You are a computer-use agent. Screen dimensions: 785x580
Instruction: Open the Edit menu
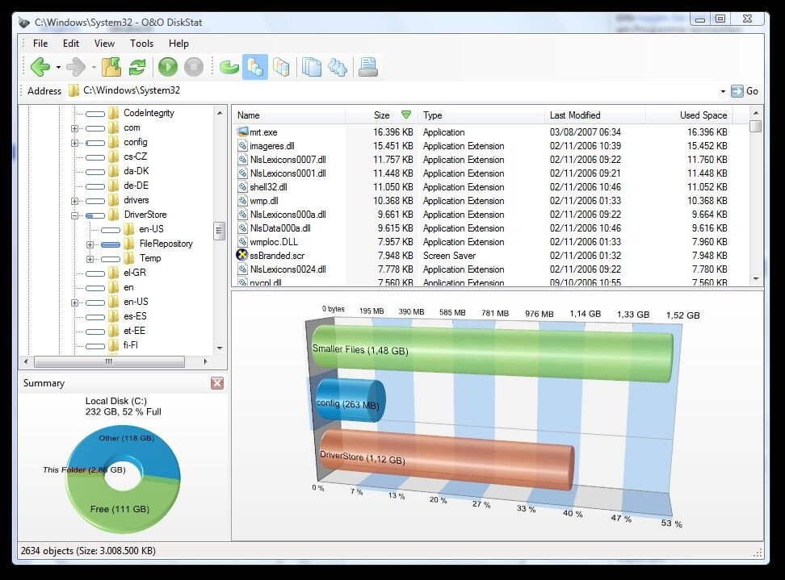click(71, 44)
